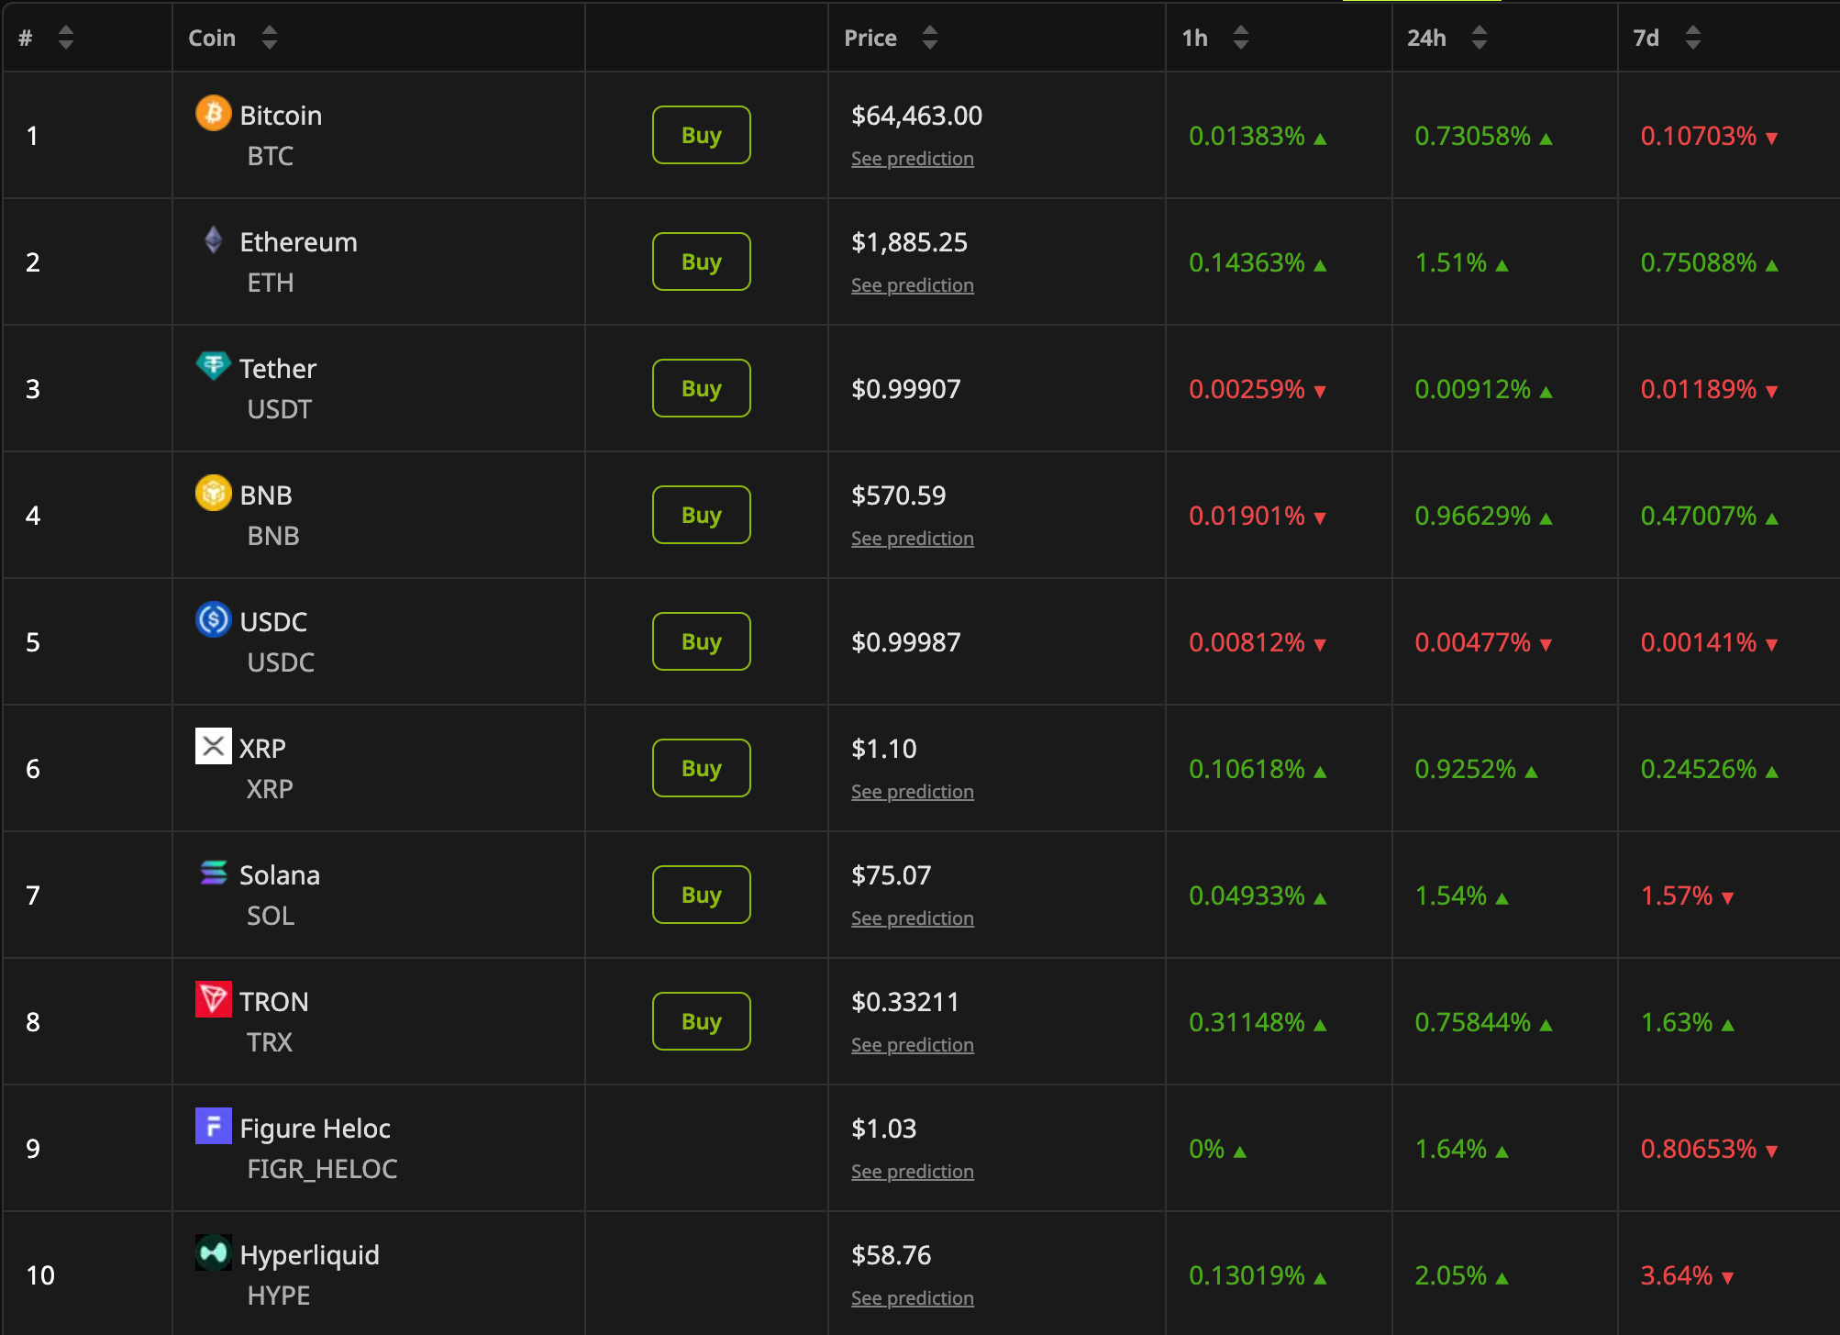Click the Hyperliquid coin logo icon

pos(213,1252)
